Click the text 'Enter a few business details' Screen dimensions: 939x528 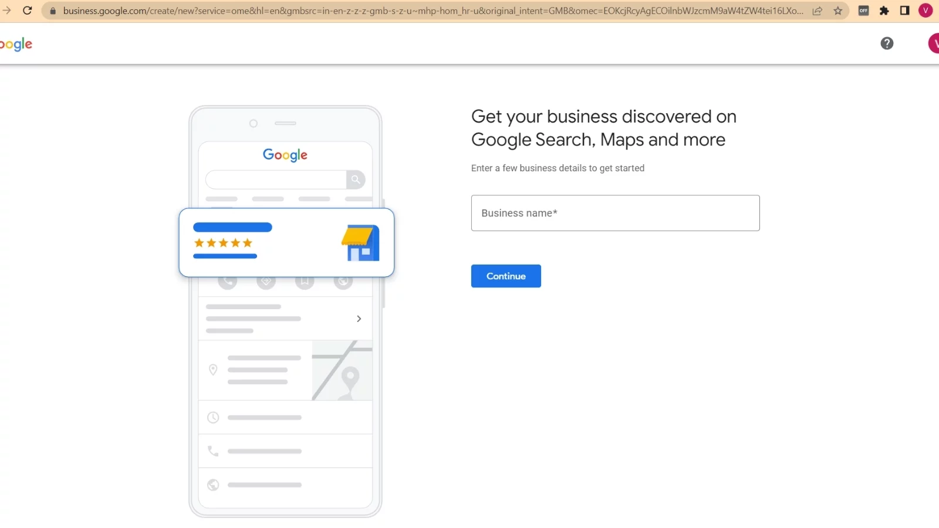pyautogui.click(x=558, y=168)
